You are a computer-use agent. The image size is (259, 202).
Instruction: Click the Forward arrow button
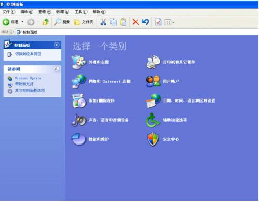pos(31,22)
